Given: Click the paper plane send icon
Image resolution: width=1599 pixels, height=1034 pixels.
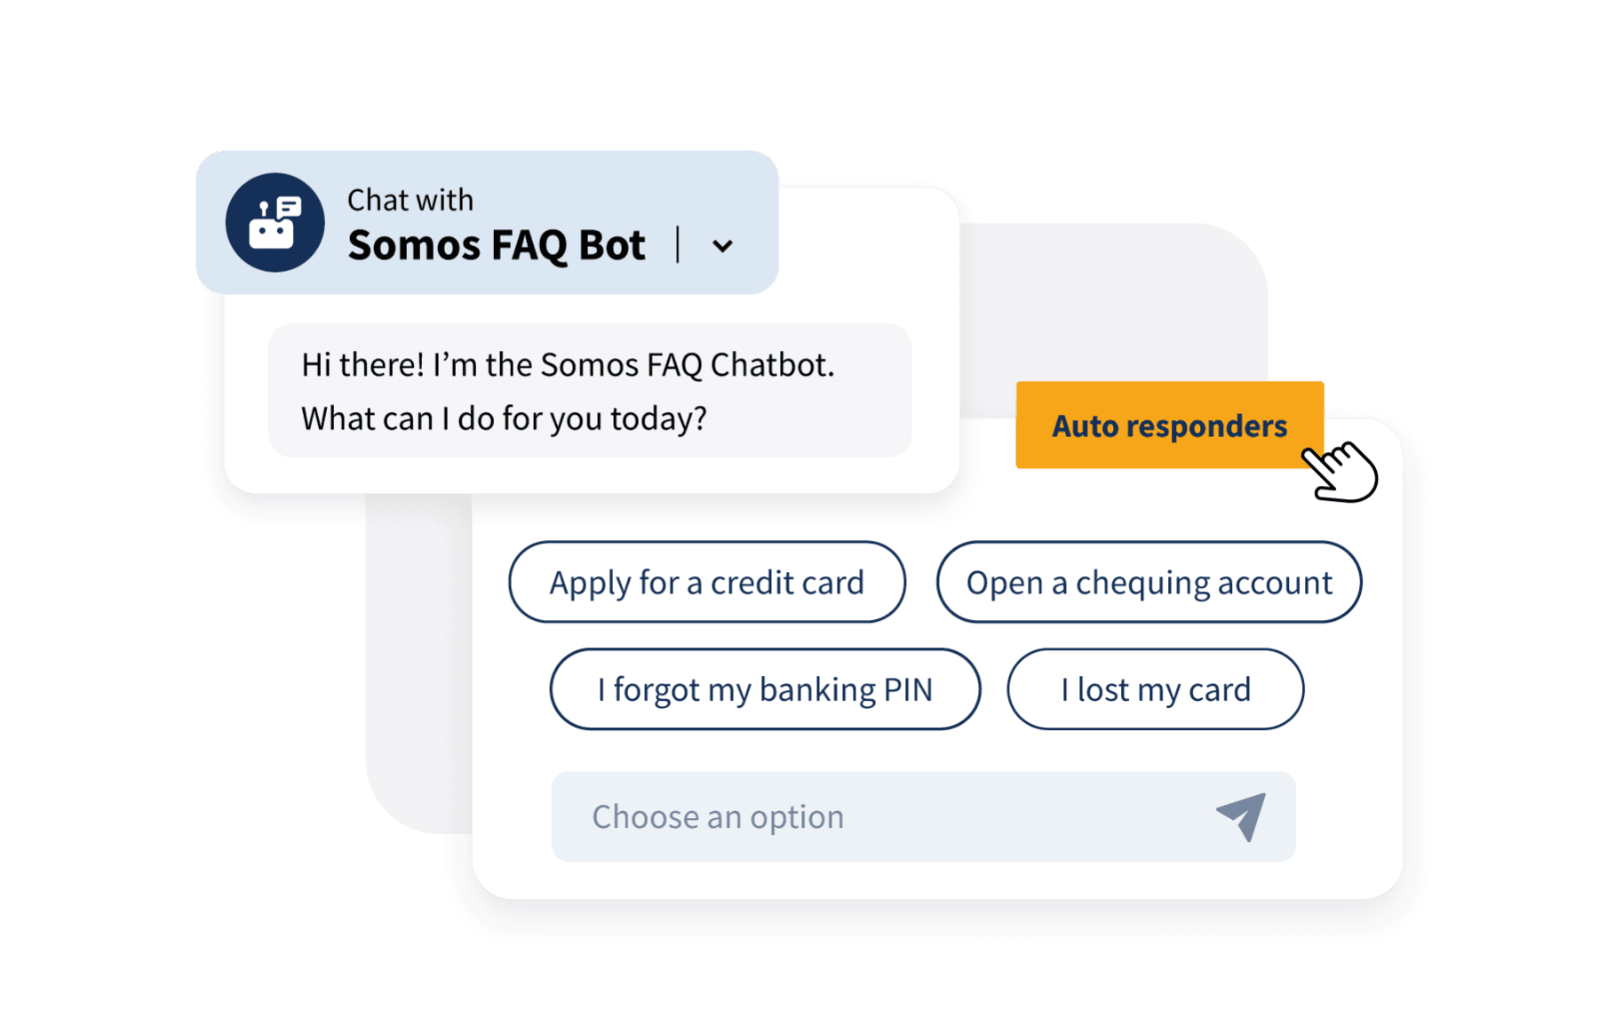Looking at the screenshot, I should tap(1242, 815).
